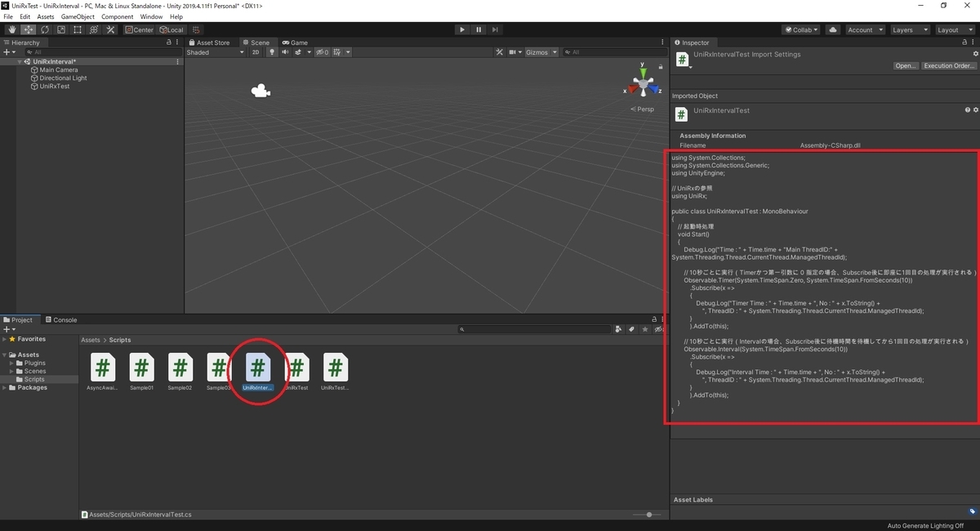Screen dimensions: 980x531
Task: Select the Sample02 script asset
Action: [180, 372]
